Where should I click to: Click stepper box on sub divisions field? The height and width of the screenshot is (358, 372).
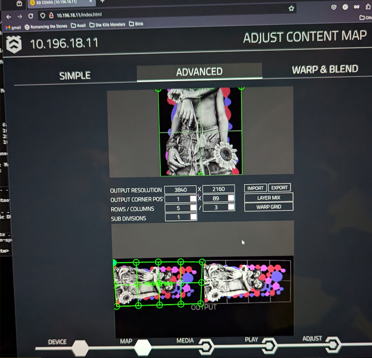point(193,217)
